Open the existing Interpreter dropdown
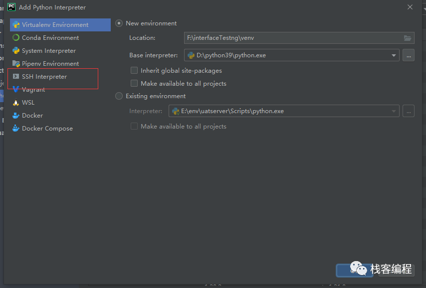Image resolution: width=426 pixels, height=288 pixels. click(284, 111)
